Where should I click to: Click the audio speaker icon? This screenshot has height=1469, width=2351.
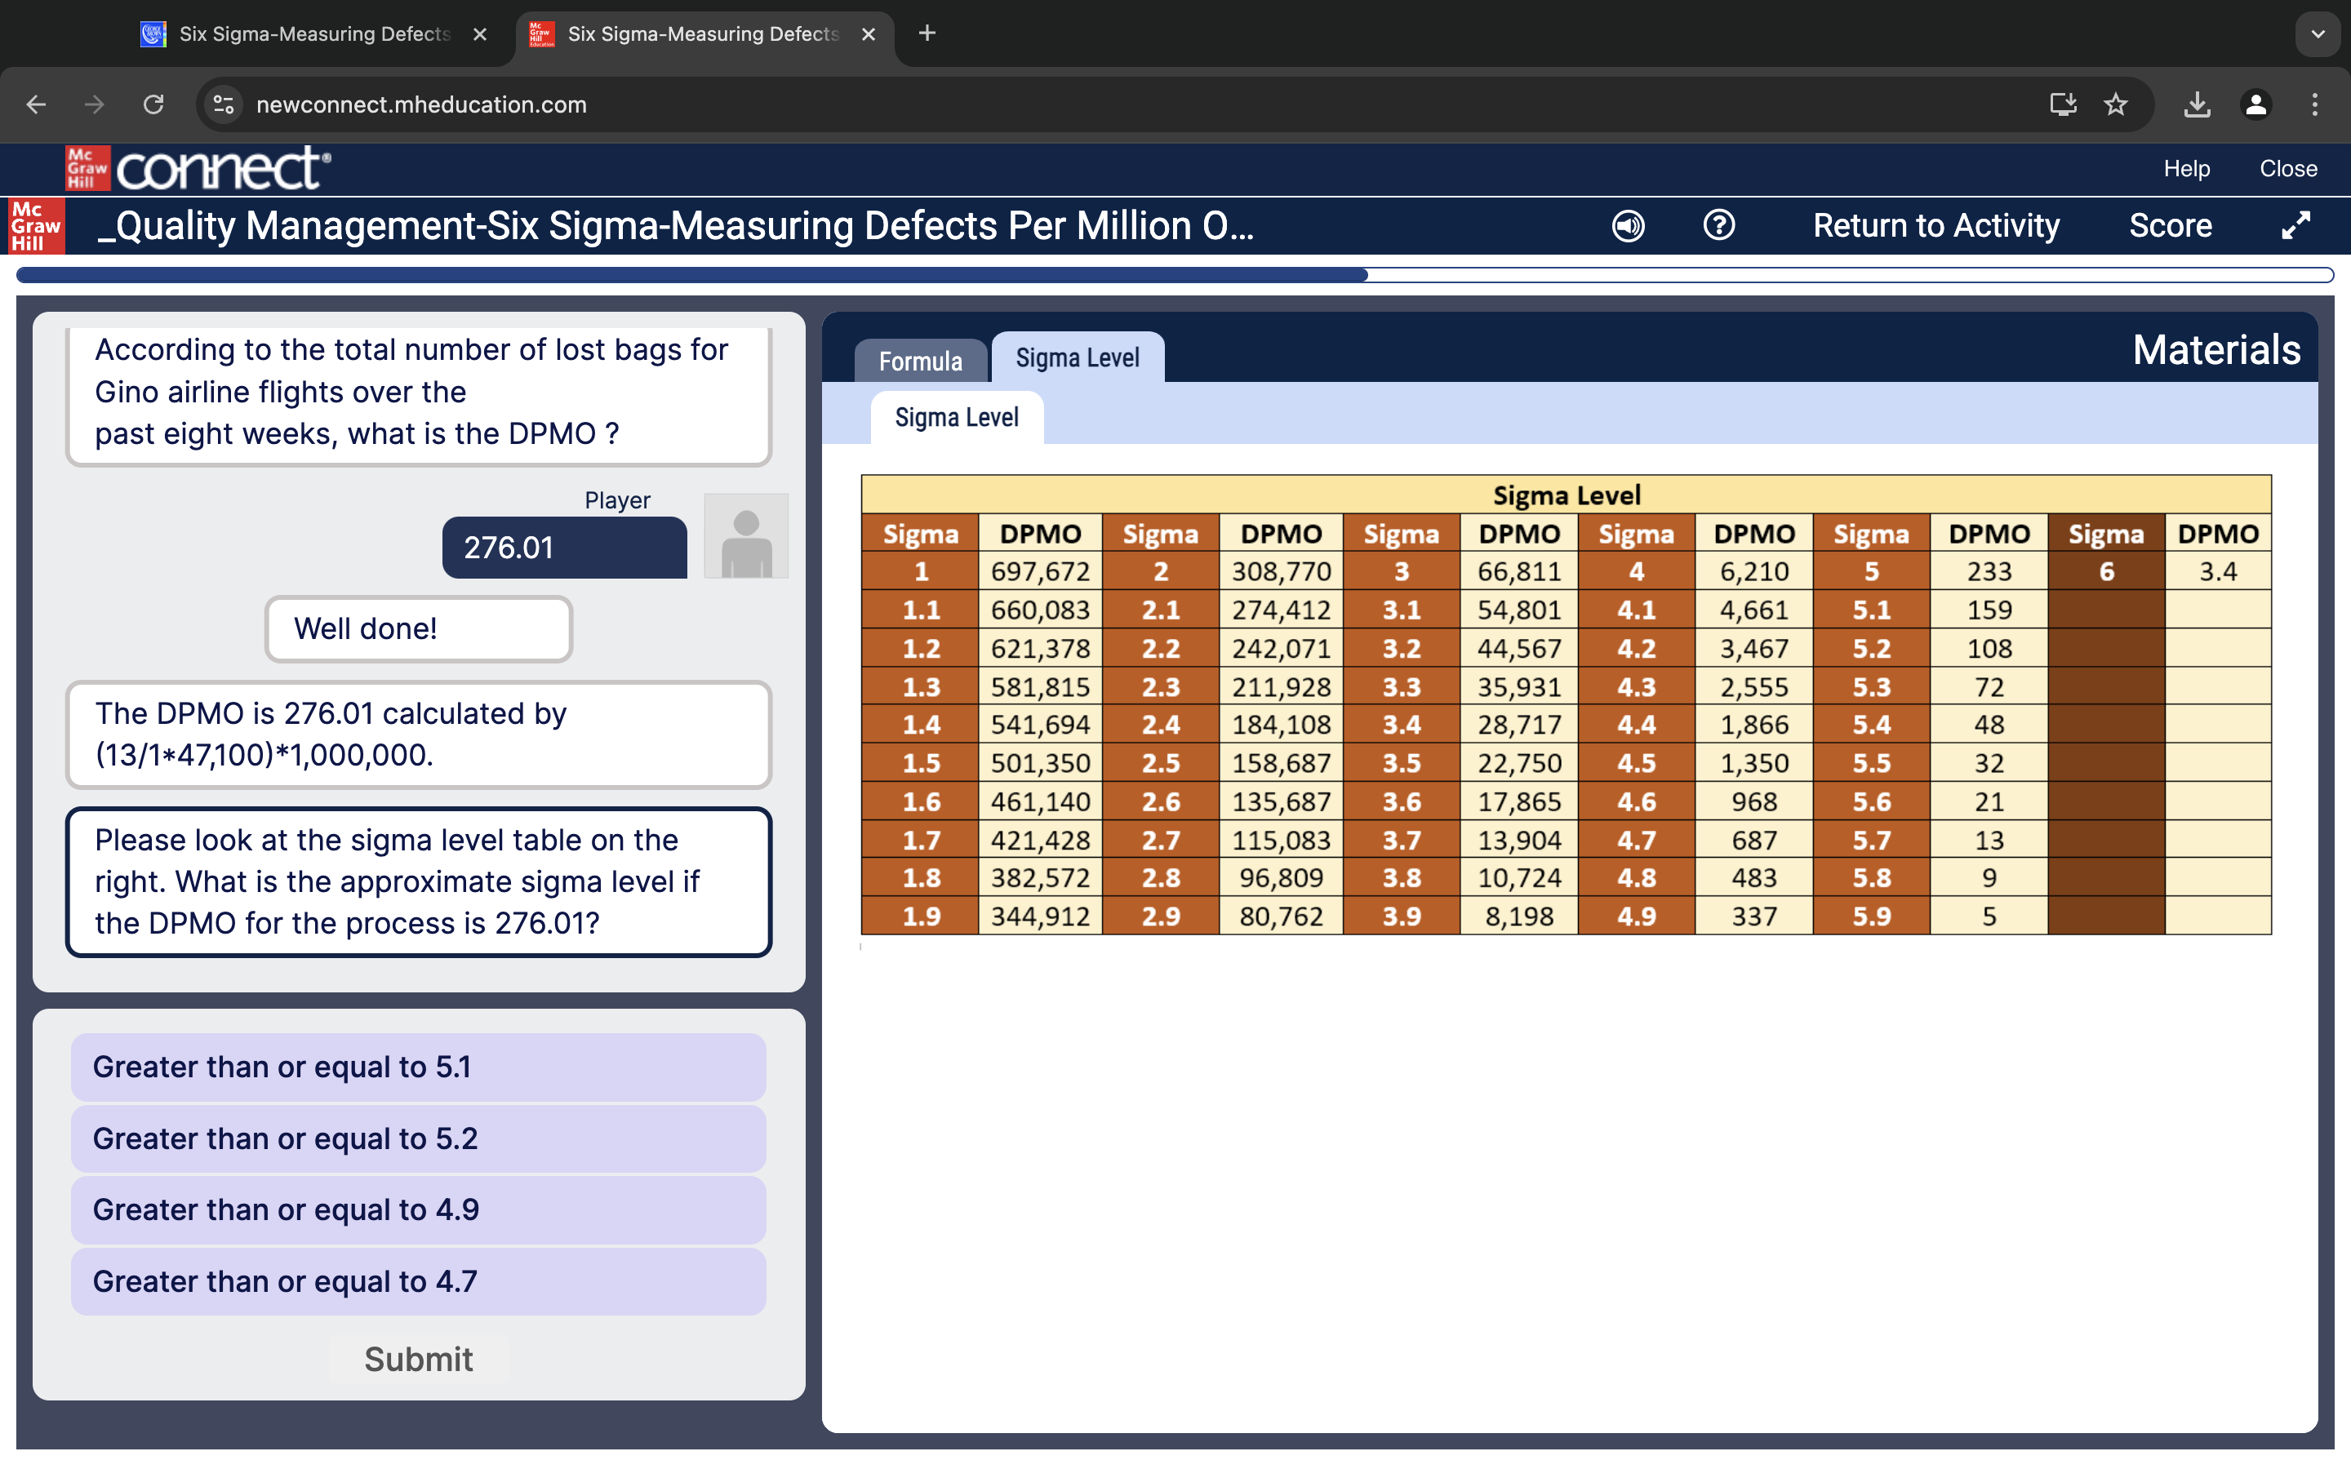click(x=1627, y=226)
